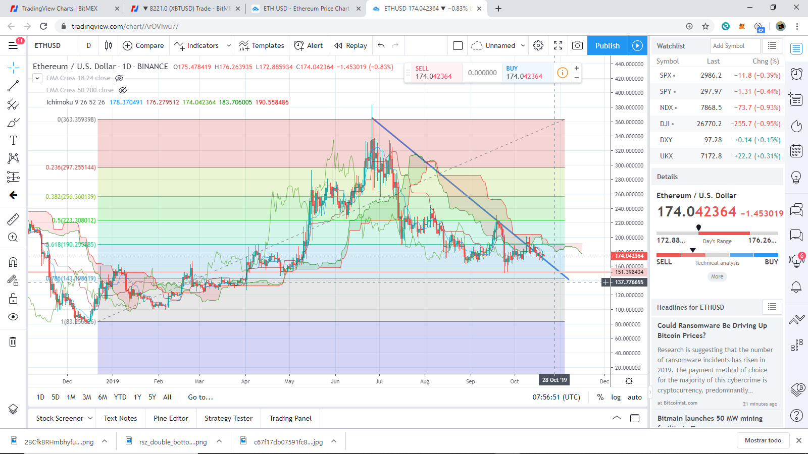Open the main hamburger menu
The width and height of the screenshot is (808, 454).
[x=14, y=45]
